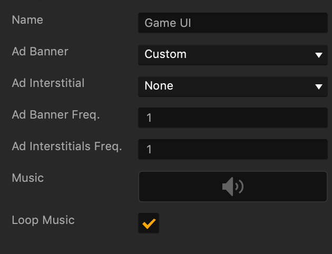Screen dimensions: 332x254
Task: Click the Ad Banner Freq. label
Action: 56,115
